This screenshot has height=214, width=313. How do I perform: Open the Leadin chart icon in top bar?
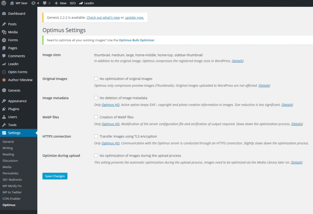click(81, 3)
